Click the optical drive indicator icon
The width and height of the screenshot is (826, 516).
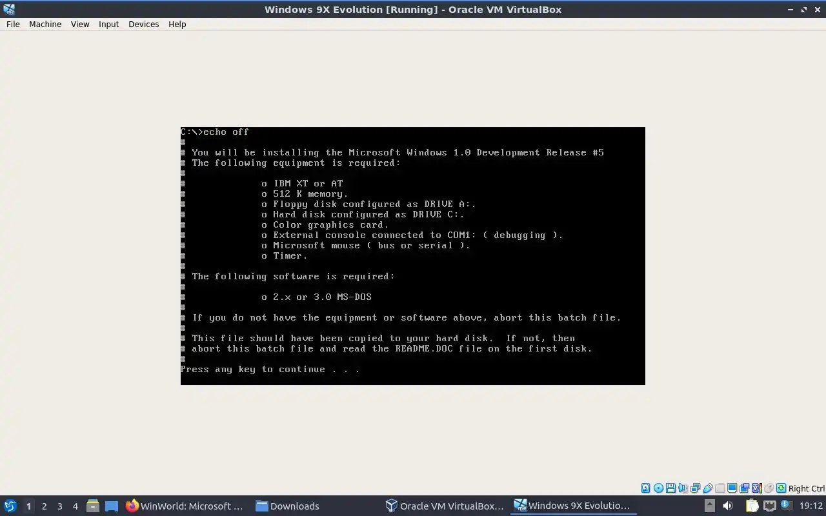point(658,488)
